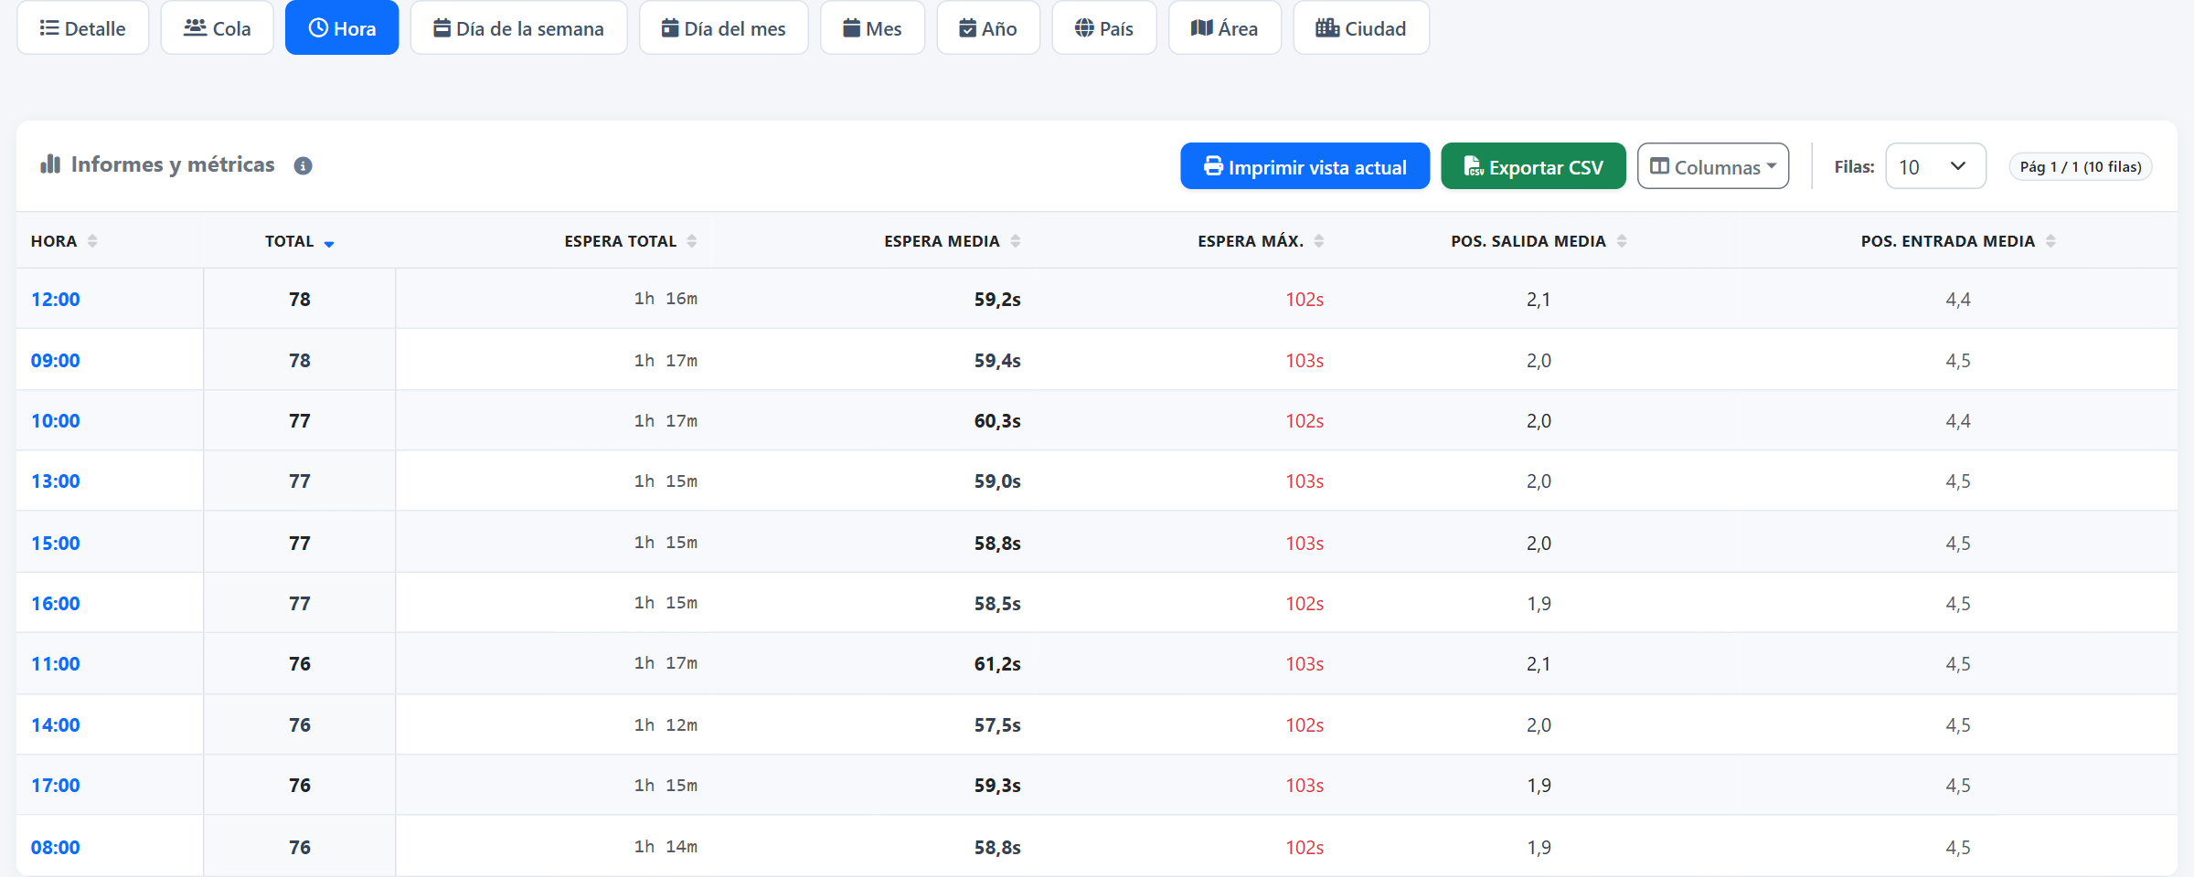Image resolution: width=2194 pixels, height=877 pixels.
Task: Click the 1h 16m total wait cell
Action: click(x=666, y=299)
